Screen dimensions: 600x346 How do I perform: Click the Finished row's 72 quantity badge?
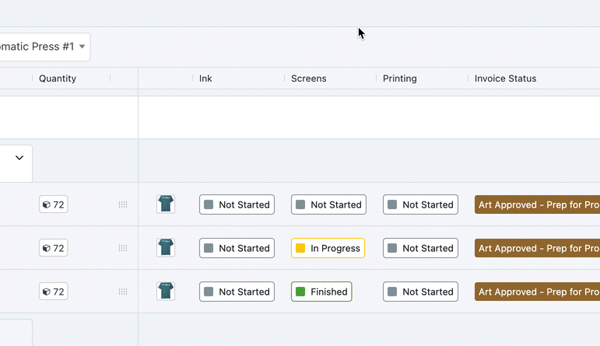54,292
